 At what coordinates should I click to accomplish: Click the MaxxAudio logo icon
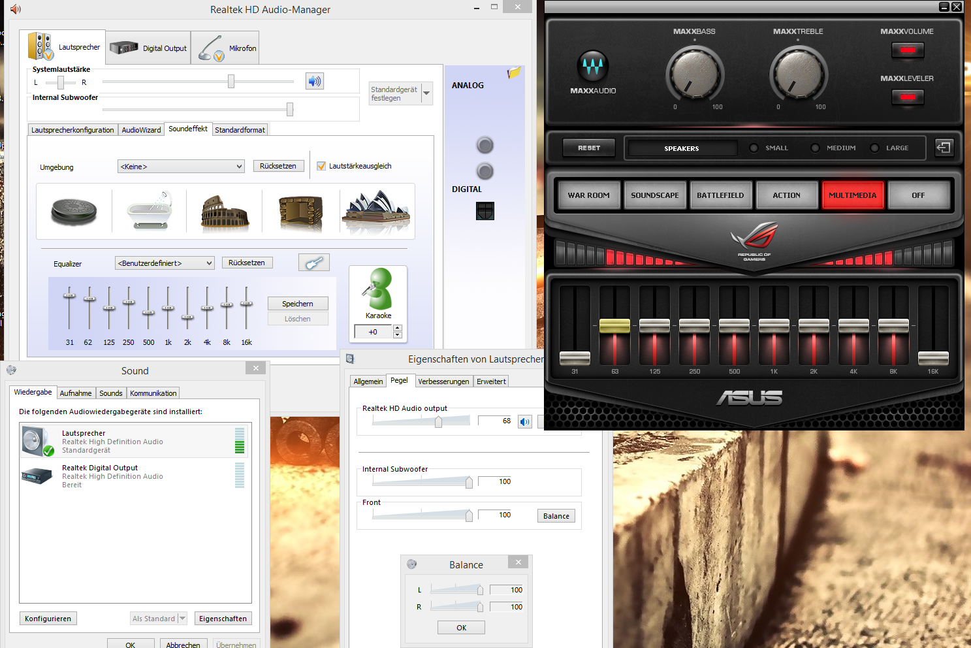pos(593,66)
